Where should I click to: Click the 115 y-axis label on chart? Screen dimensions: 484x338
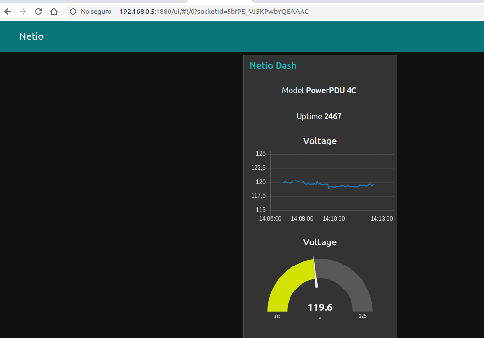tap(261, 210)
